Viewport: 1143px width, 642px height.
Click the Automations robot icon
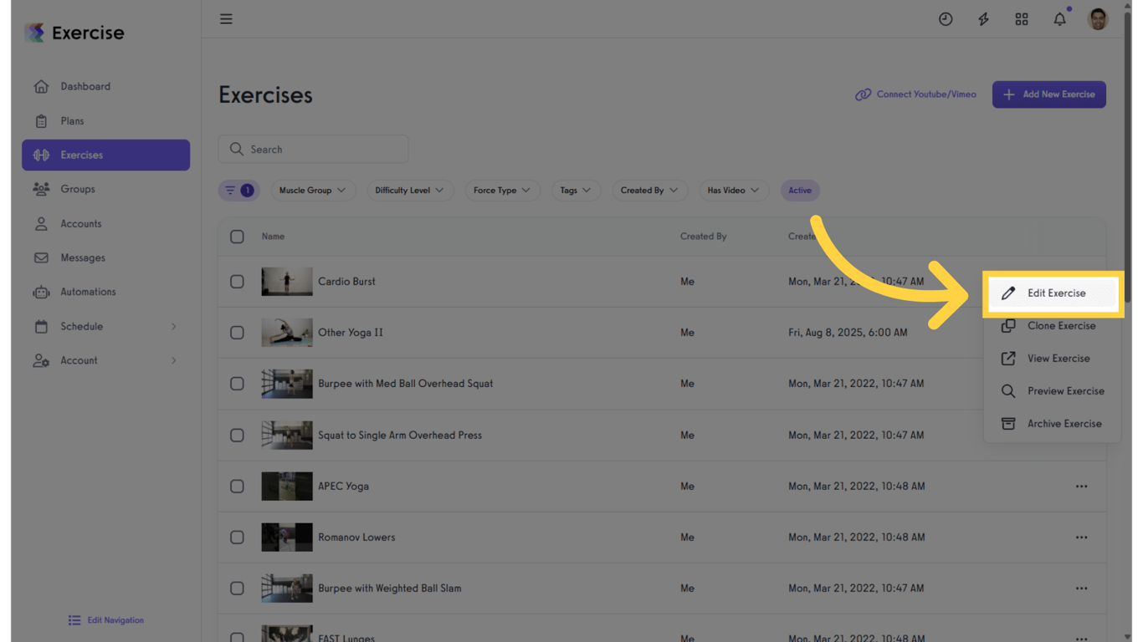coord(41,292)
